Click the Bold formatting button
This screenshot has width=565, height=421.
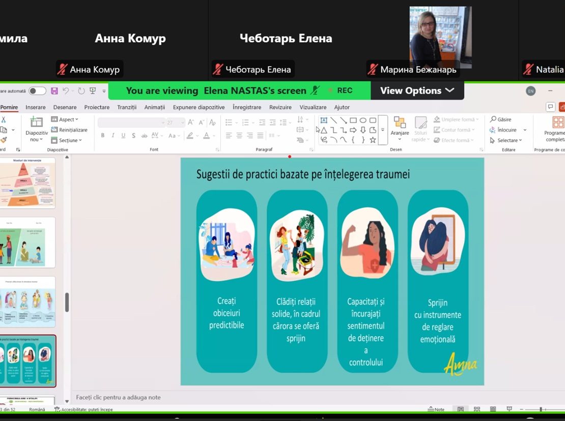point(103,136)
